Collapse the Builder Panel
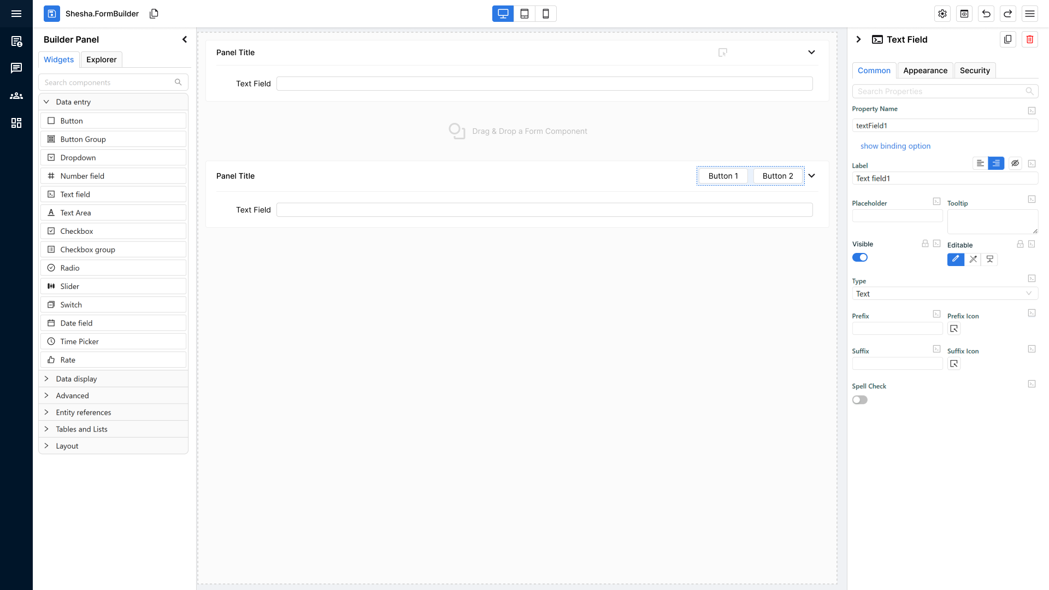This screenshot has width=1049, height=590. tap(185, 39)
